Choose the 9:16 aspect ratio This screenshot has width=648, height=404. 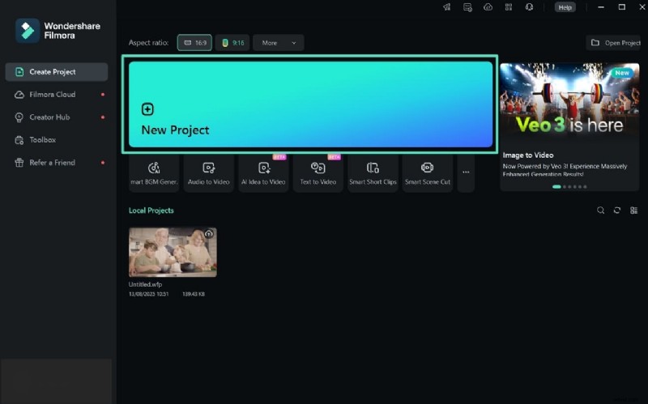[x=232, y=43]
